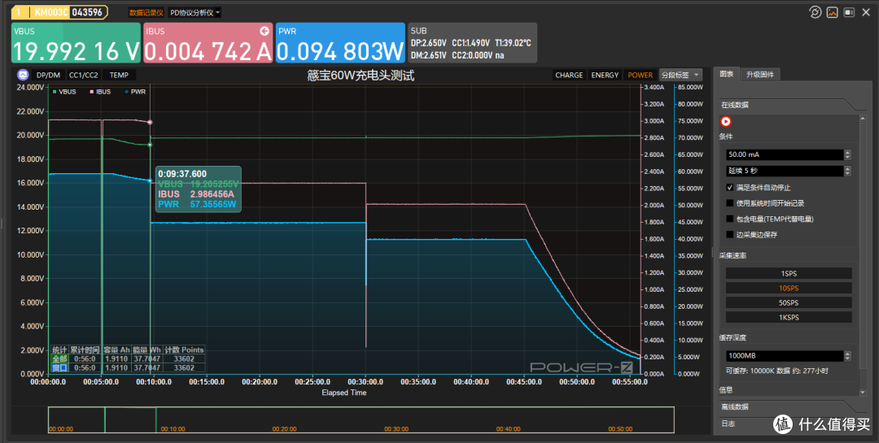
Task: Click the orange screenshot image icon
Action: pos(833,12)
